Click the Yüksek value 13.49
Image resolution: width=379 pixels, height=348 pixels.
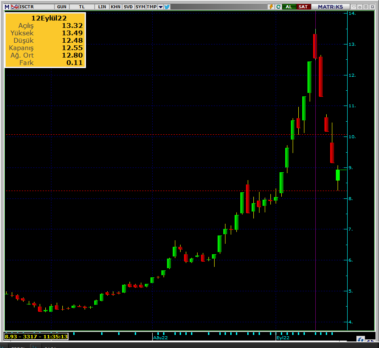[x=72, y=33]
